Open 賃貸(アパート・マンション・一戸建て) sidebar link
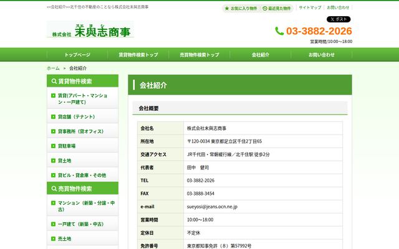399x249 pixels. 83,99
